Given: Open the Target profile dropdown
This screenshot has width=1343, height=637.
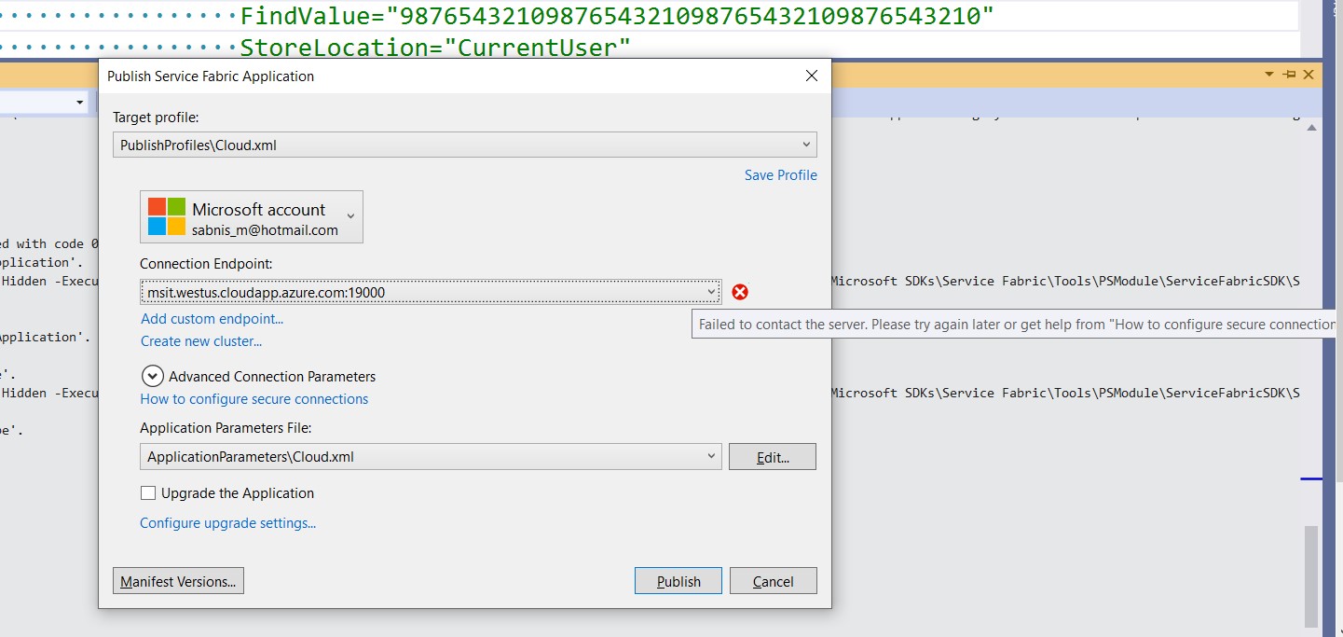Looking at the screenshot, I should point(465,145).
